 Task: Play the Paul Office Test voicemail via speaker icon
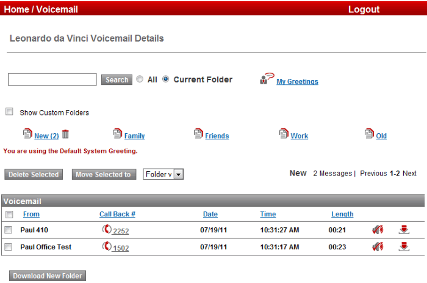pyautogui.click(x=378, y=247)
